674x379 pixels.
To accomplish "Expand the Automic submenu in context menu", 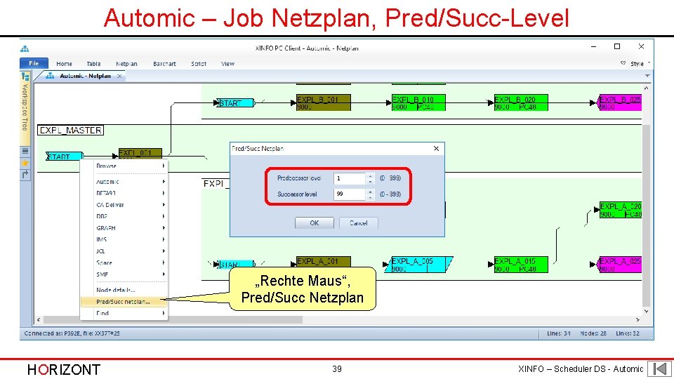I will [x=124, y=182].
